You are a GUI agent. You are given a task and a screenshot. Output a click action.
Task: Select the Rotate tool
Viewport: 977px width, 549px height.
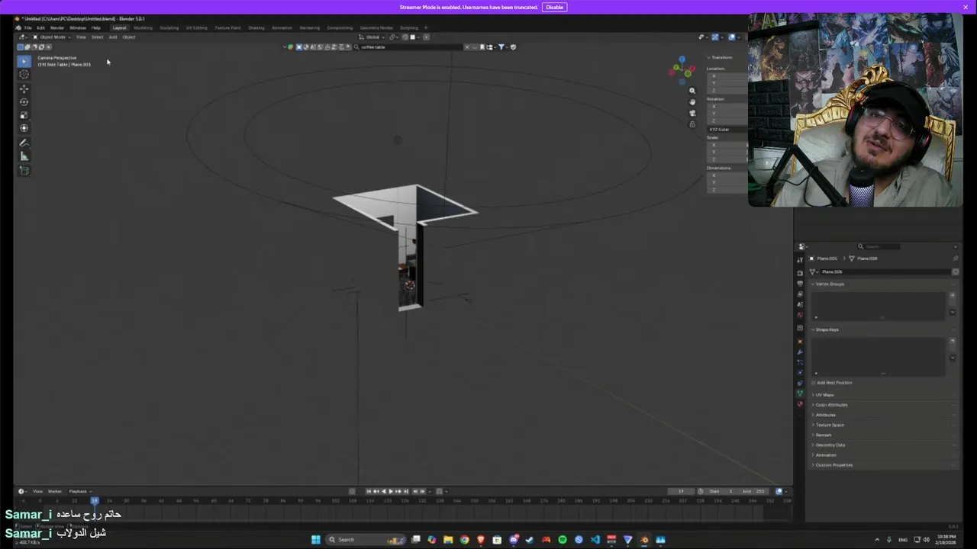point(24,101)
